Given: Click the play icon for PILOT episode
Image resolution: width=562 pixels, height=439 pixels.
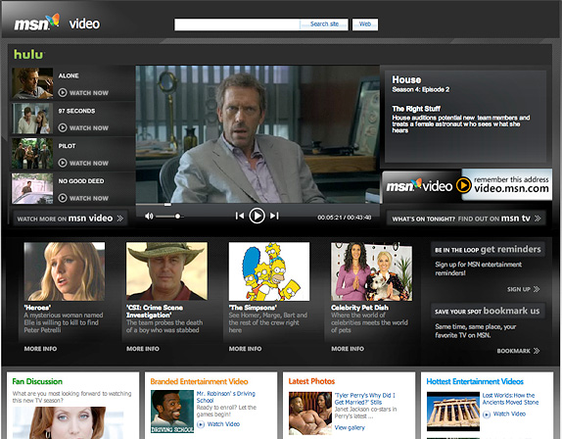Looking at the screenshot, I should tap(63, 163).
